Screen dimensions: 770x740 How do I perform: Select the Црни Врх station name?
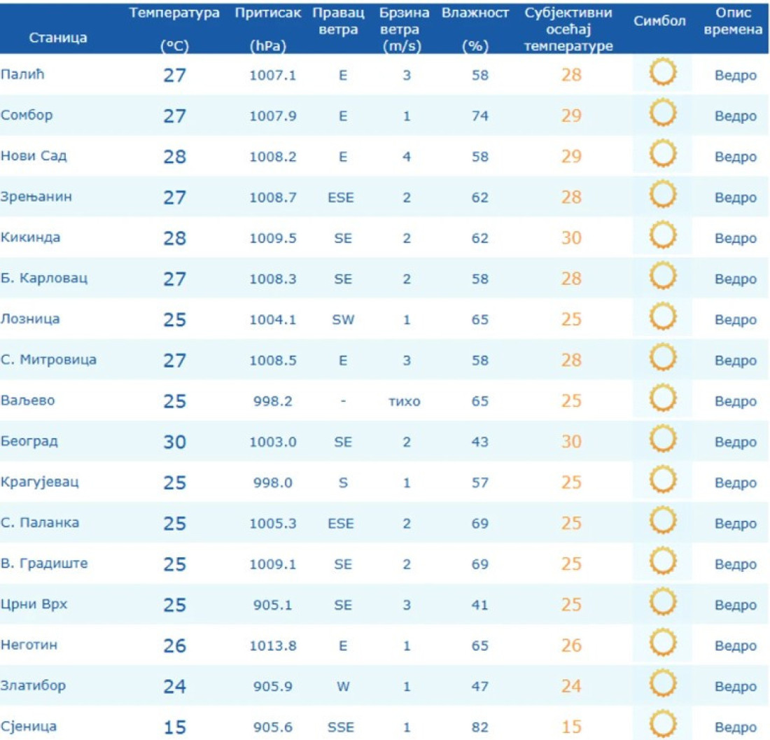click(x=34, y=604)
